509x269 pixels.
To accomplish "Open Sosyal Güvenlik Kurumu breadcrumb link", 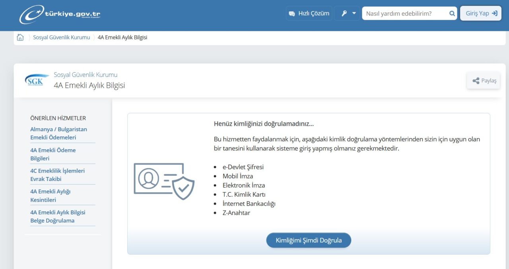I will tap(62, 37).
